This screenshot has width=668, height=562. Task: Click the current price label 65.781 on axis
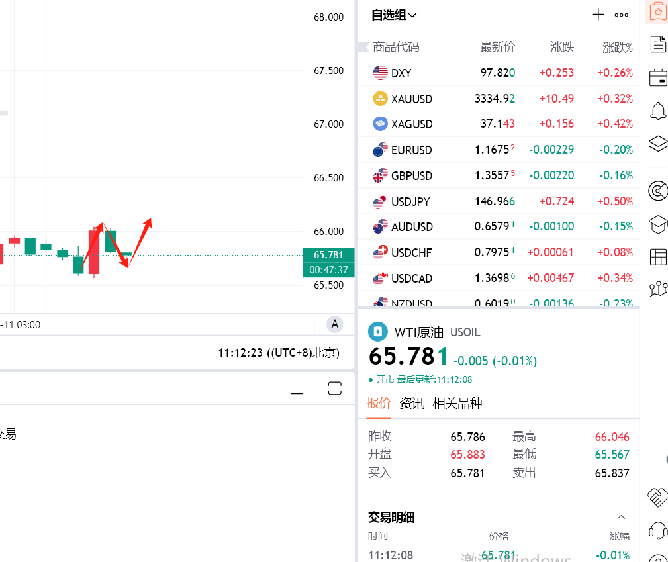(328, 255)
